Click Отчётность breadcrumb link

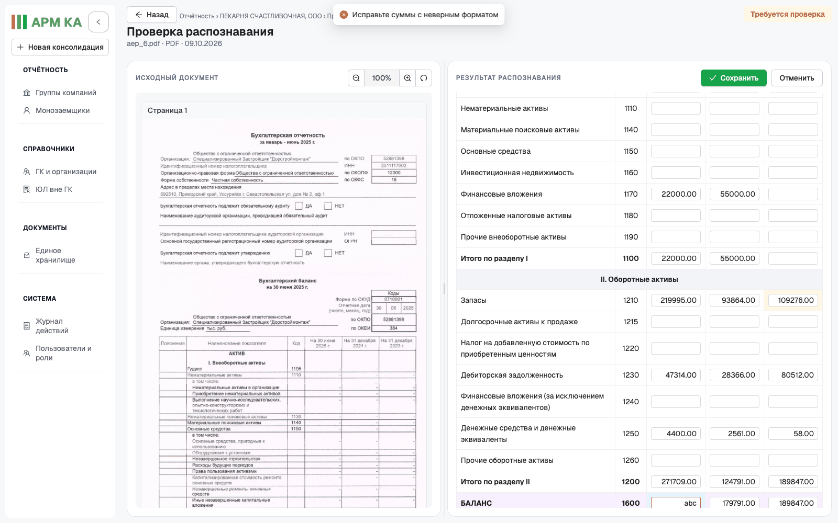(197, 16)
